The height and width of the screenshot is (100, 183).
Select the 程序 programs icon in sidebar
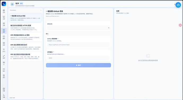click(x=4, y=31)
